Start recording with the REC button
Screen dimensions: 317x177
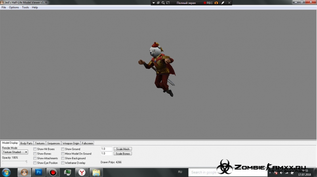[208, 3]
